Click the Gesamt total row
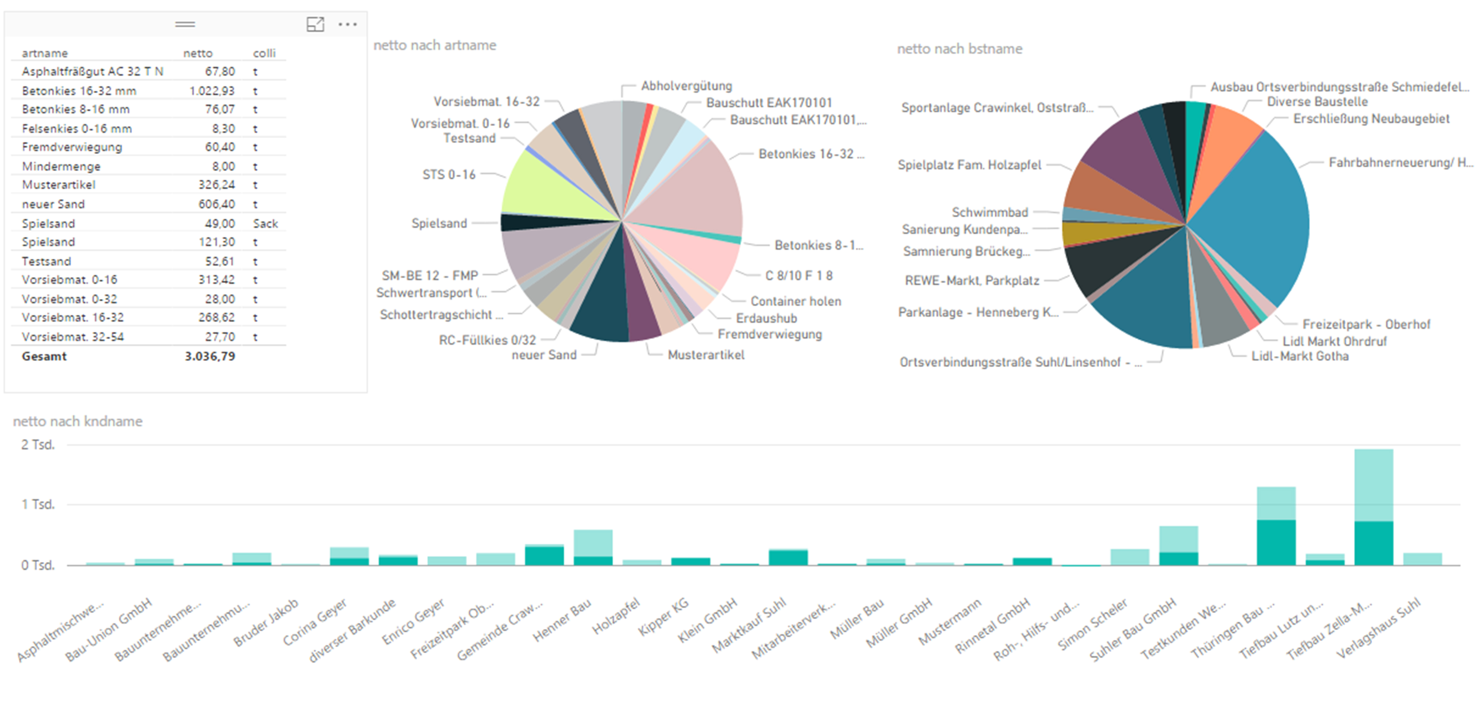The width and height of the screenshot is (1480, 705). pyautogui.click(x=44, y=356)
